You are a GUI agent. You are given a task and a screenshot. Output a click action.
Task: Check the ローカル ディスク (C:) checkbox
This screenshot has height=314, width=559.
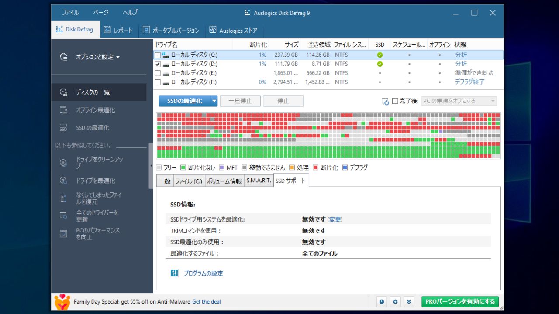click(x=158, y=55)
